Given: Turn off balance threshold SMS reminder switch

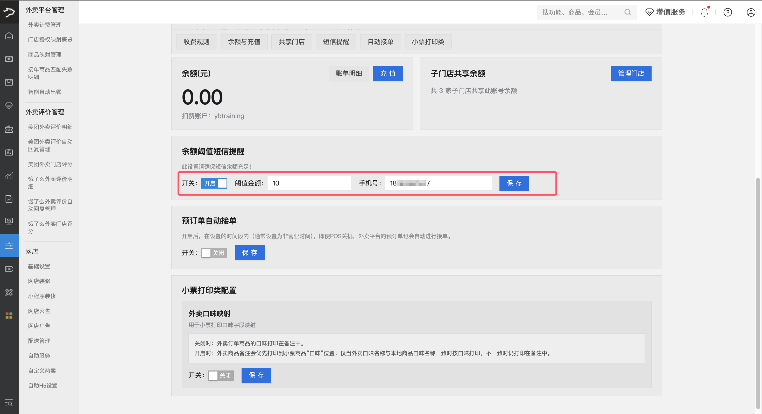Looking at the screenshot, I should point(214,183).
